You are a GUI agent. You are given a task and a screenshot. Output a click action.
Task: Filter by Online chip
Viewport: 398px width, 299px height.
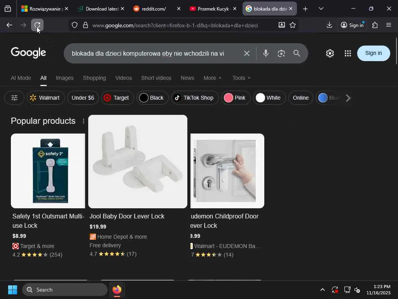300,98
